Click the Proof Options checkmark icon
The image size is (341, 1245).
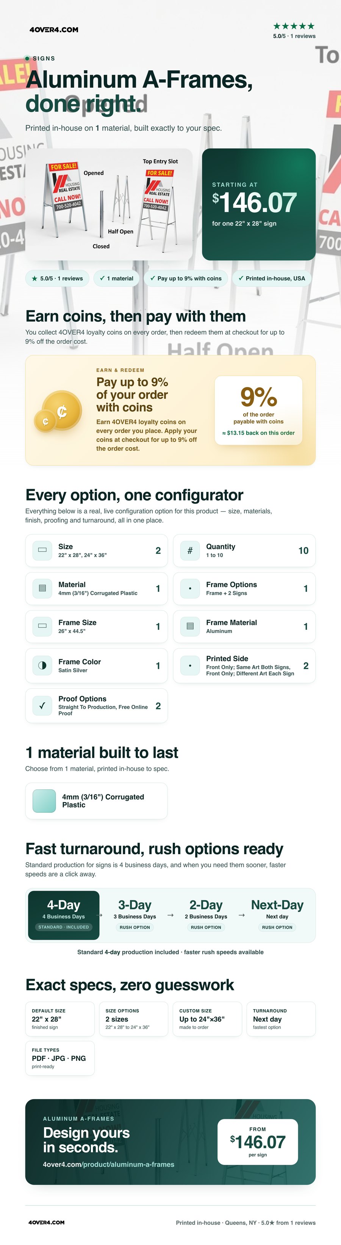coord(42,706)
